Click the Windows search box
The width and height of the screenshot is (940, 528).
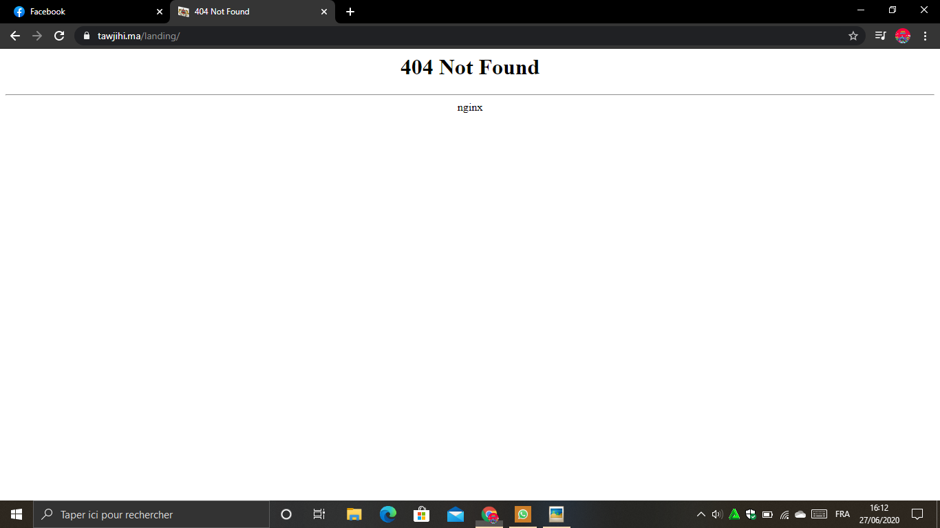pos(151,514)
